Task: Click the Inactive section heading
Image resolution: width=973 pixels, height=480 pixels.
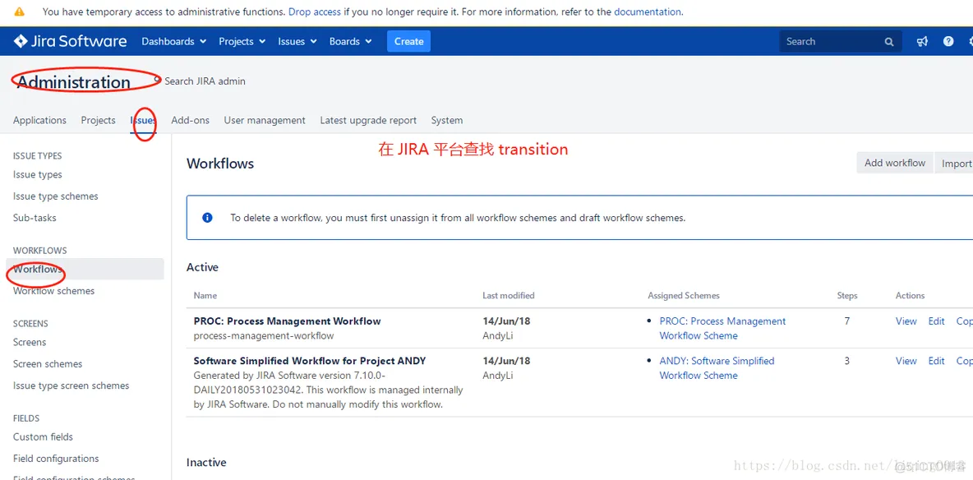Action: point(206,463)
